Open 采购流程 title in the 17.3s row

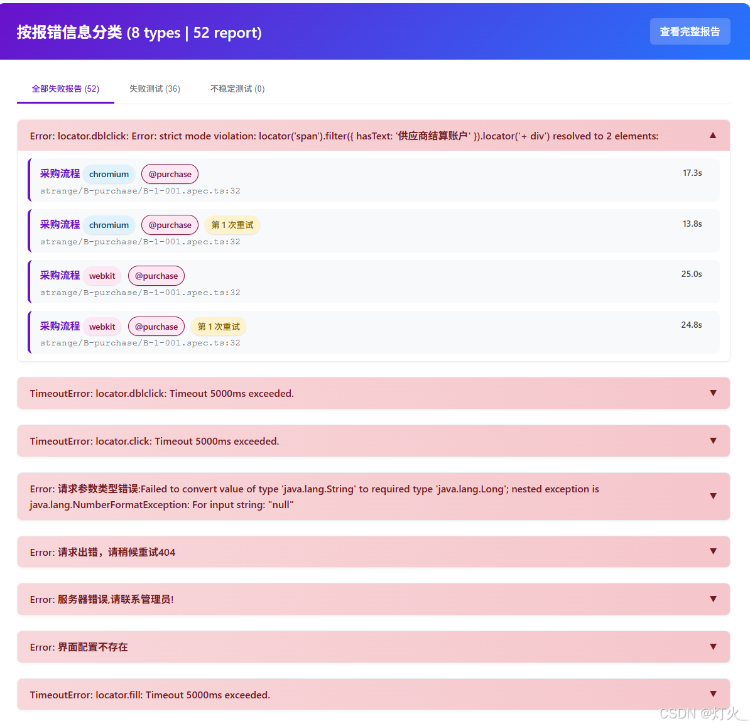(60, 173)
